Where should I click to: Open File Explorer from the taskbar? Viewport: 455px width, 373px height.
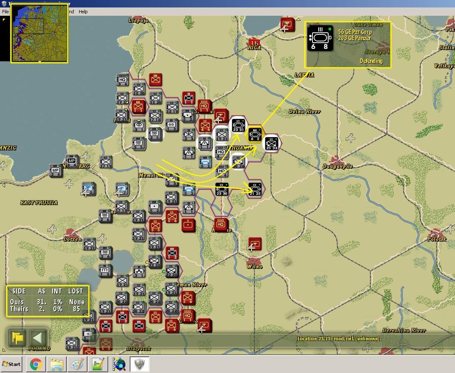tap(57, 364)
